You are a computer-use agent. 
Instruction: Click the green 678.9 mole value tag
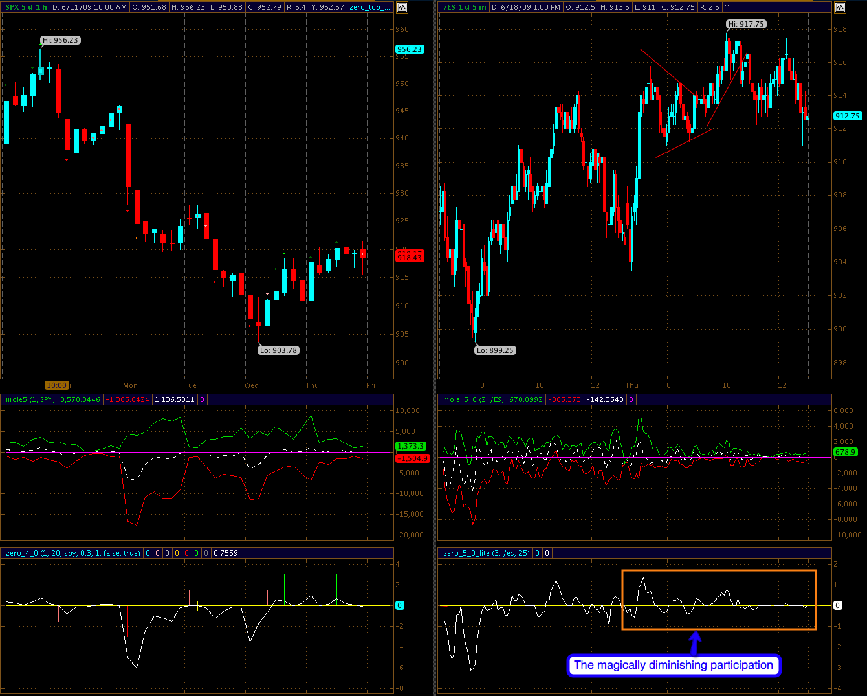click(x=845, y=452)
